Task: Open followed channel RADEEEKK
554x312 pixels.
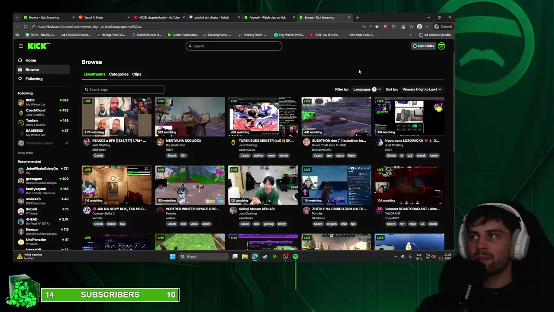Action: point(42,133)
